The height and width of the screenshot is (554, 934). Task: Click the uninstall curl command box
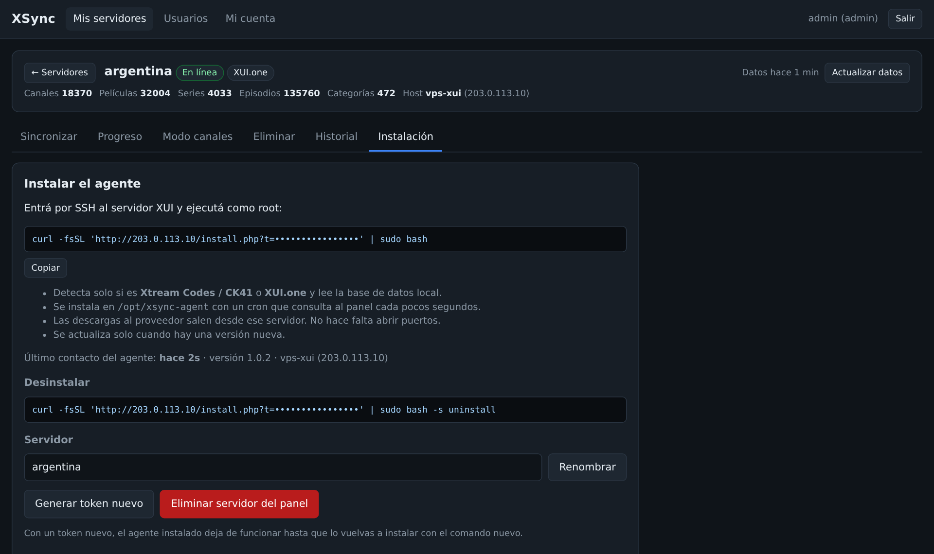325,410
